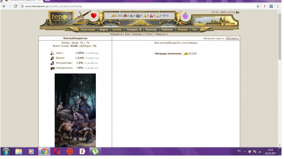The width and height of the screenshot is (284, 159).
Task: Open Opera browser from the taskbar
Action: 57,151
